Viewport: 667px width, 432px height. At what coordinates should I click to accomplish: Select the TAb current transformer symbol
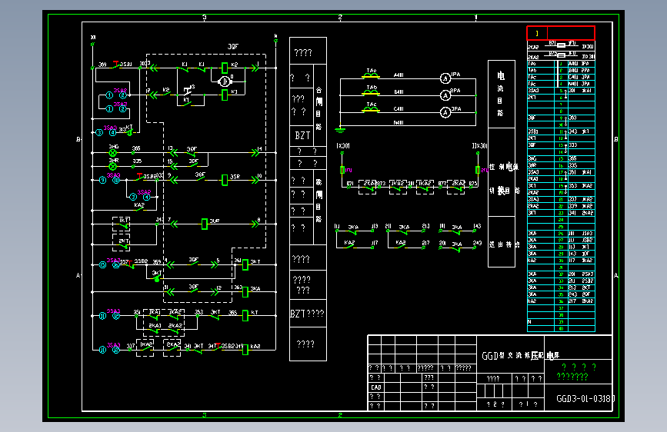pyautogui.click(x=371, y=93)
